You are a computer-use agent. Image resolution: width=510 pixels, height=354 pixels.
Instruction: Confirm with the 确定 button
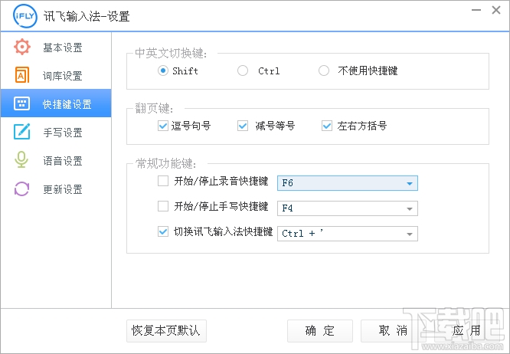(320, 331)
